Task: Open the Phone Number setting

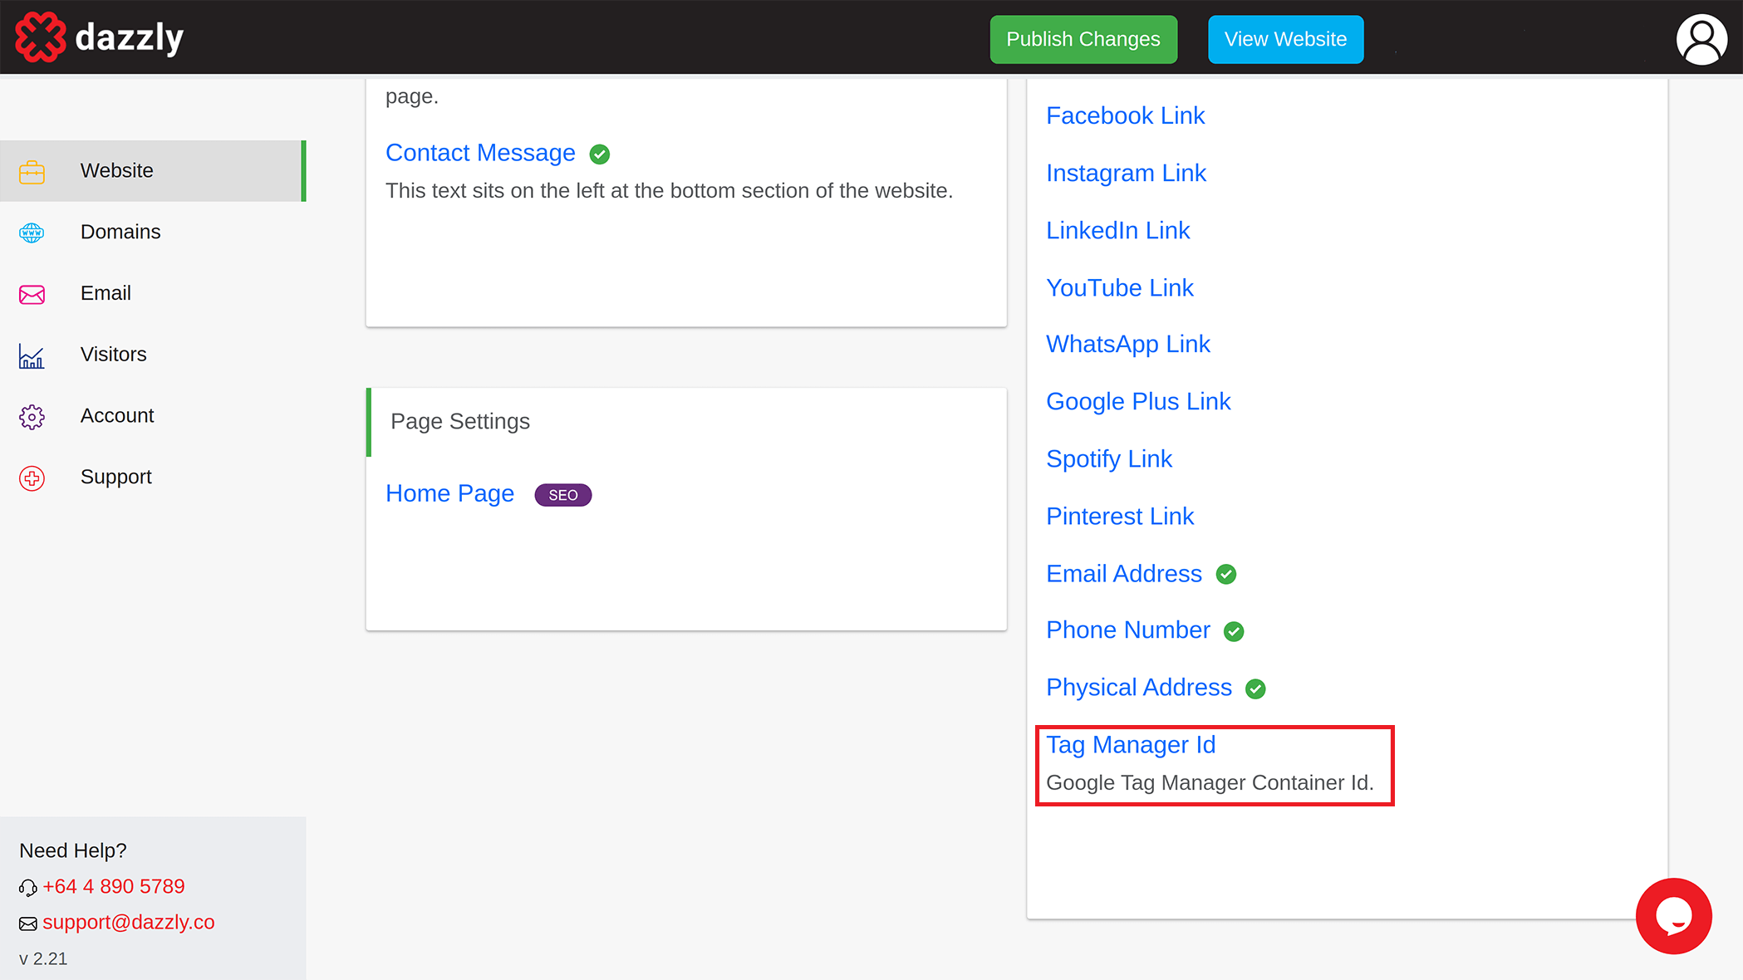Action: point(1128,630)
